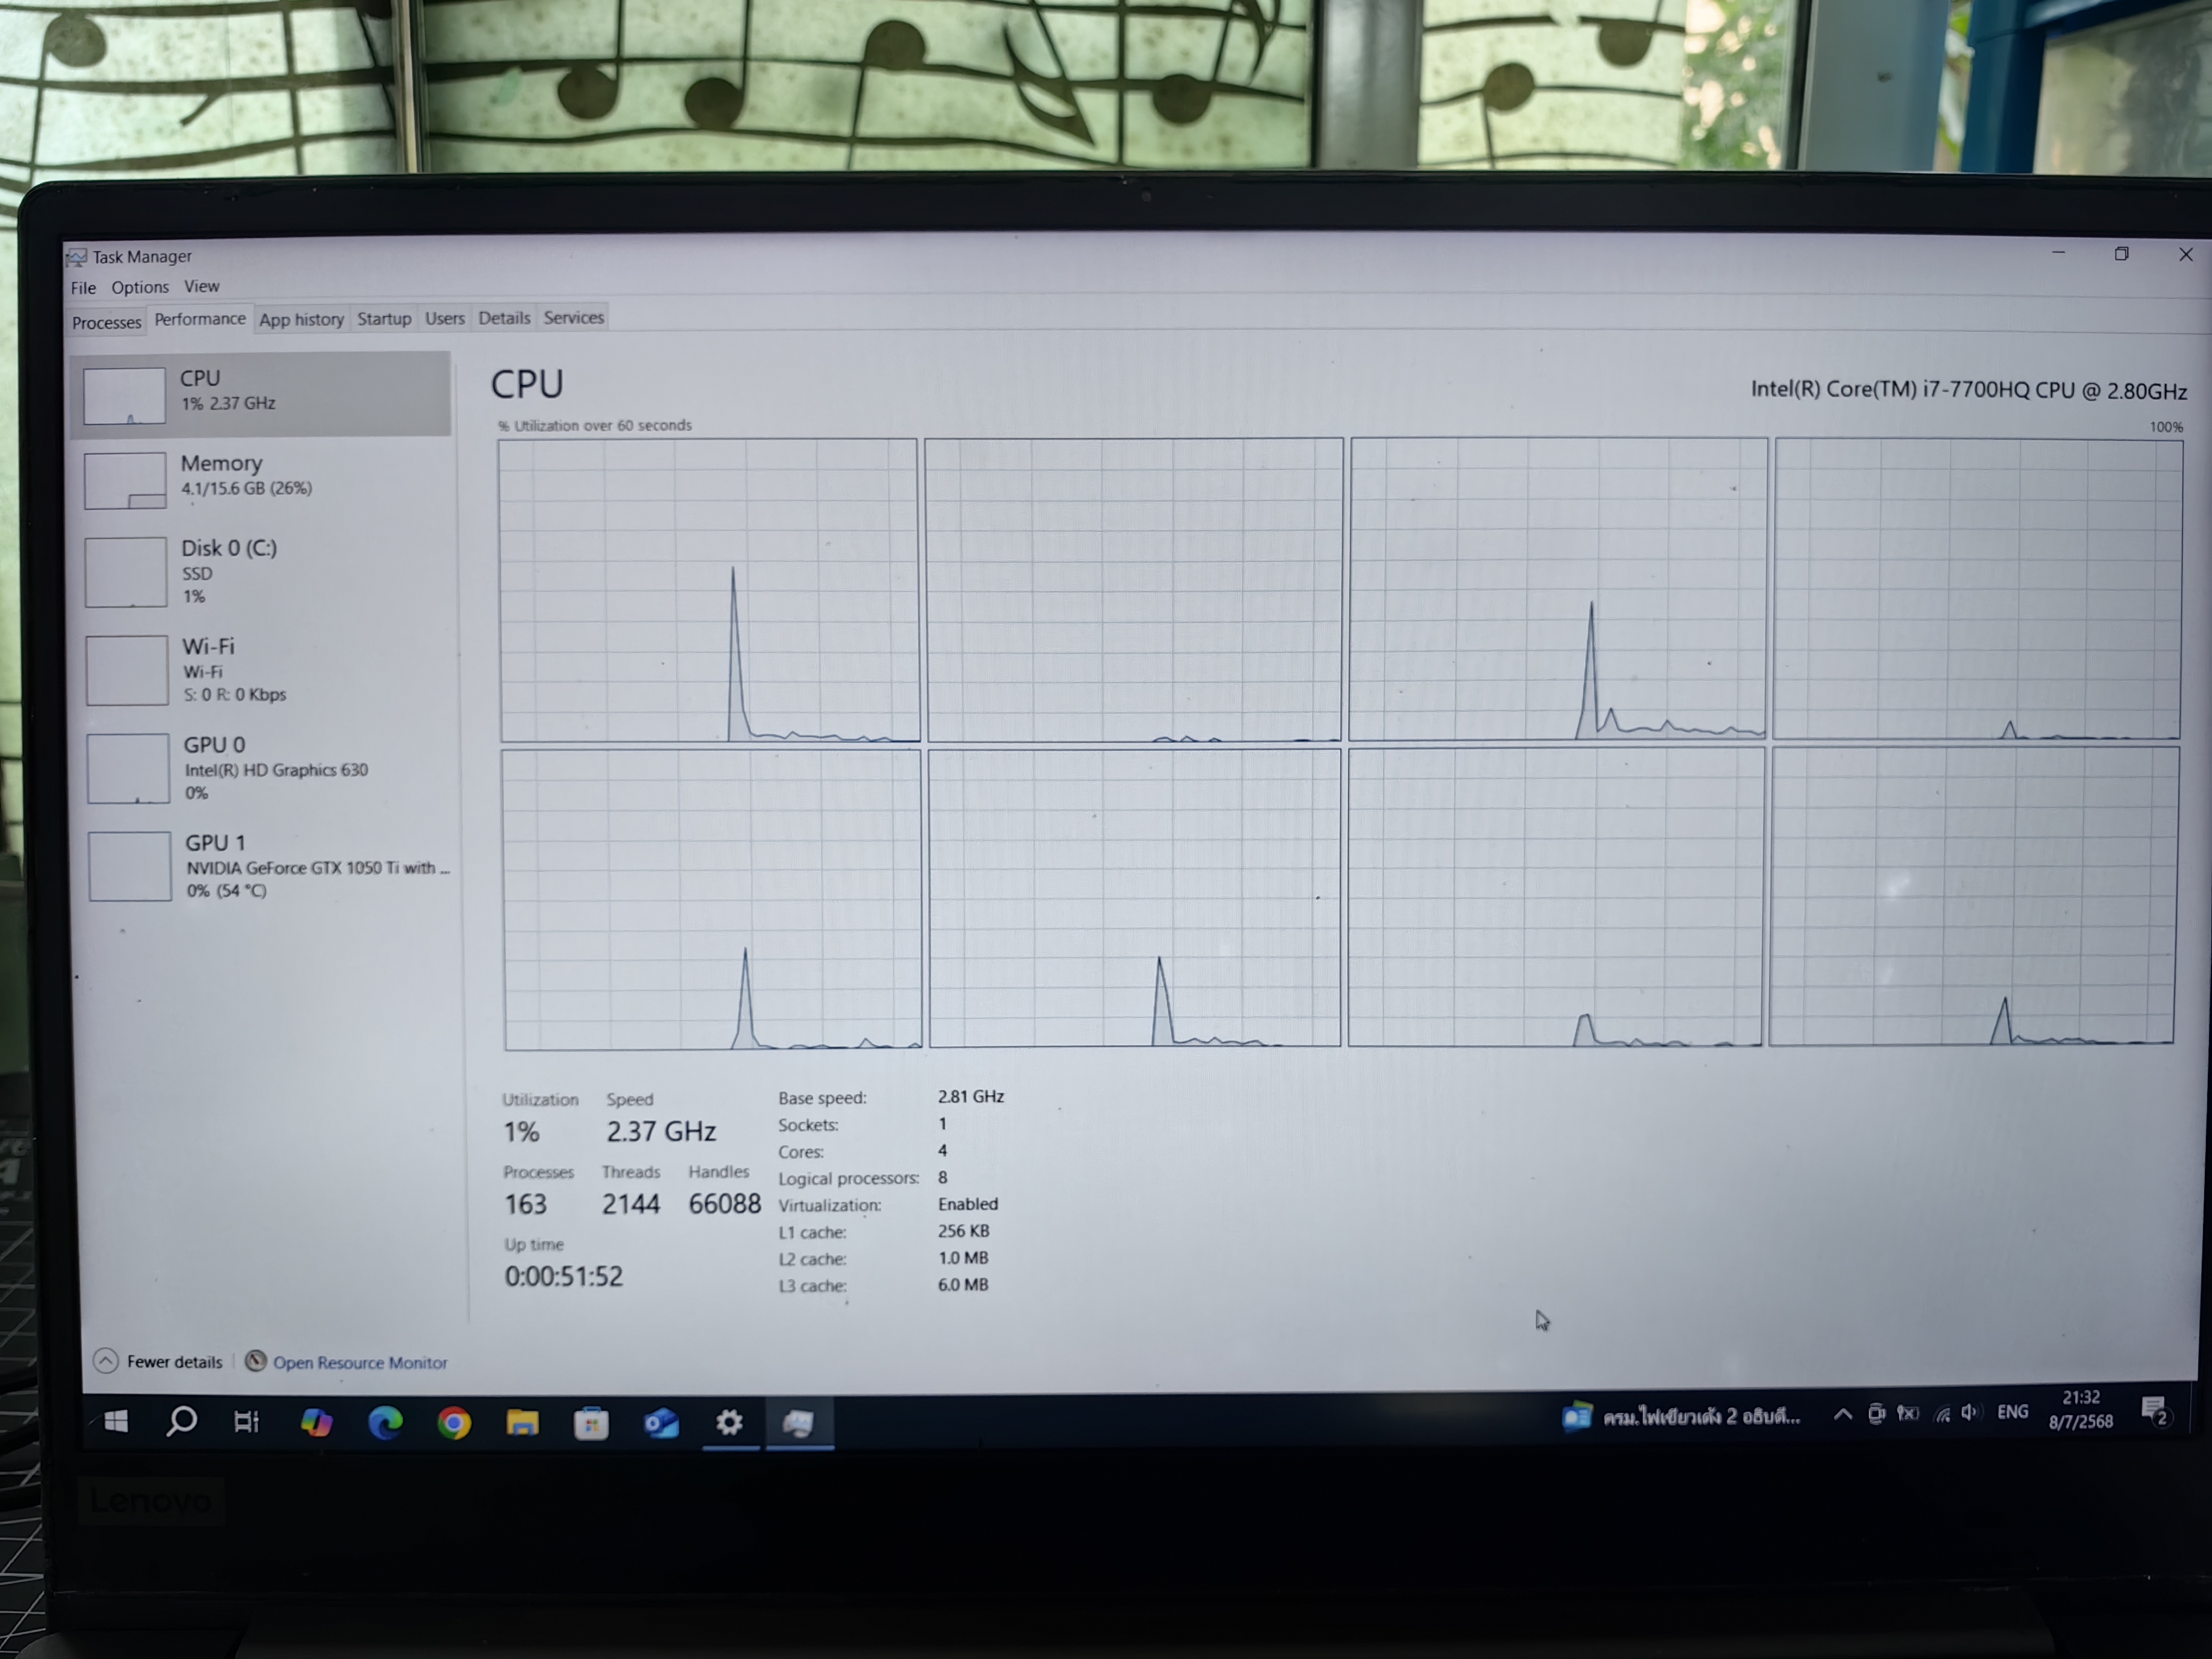The height and width of the screenshot is (1659, 2212).
Task: Open the Disk 0 (C:) graph
Action: [126, 573]
